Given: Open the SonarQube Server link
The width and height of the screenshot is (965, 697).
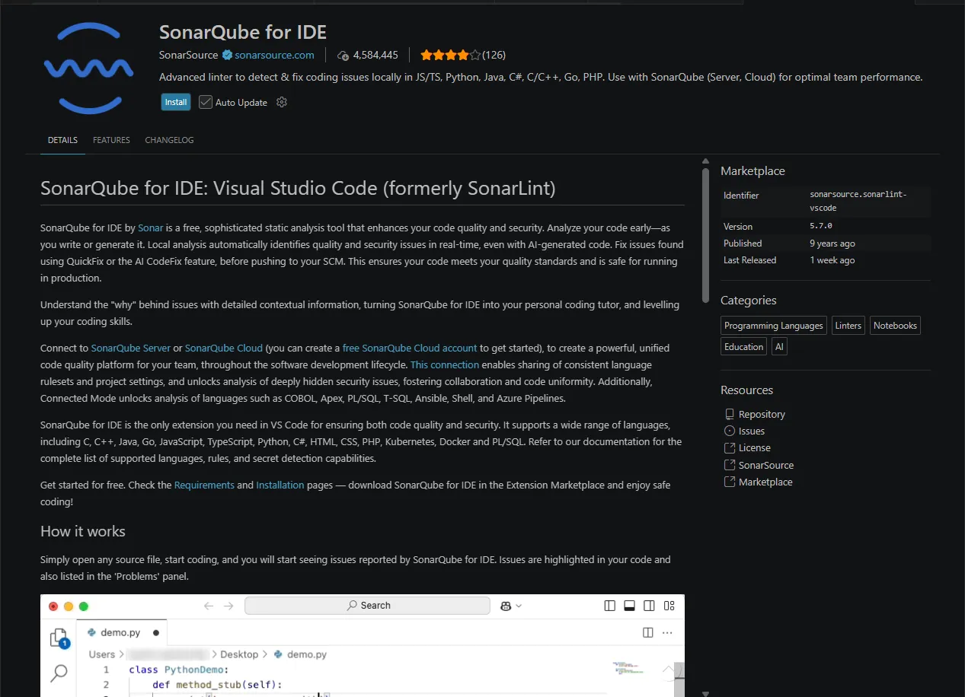Looking at the screenshot, I should point(131,348).
